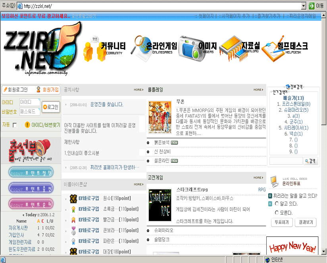
Task: Click the 투표하기 vote button
Action: click(x=281, y=223)
